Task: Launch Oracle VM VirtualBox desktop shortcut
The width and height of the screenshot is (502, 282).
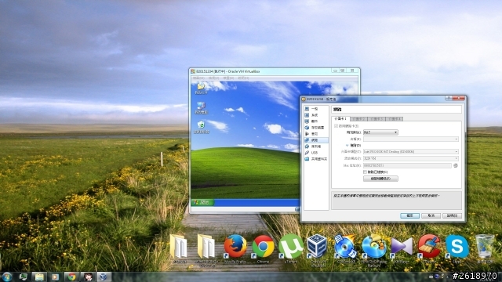Action: point(317,249)
